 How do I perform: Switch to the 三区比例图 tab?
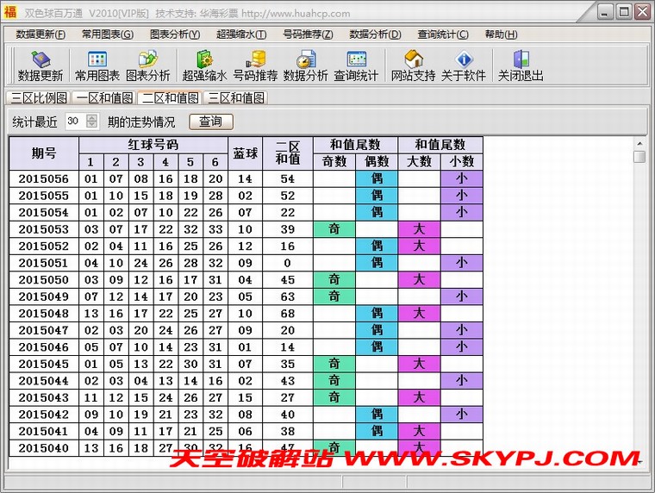coord(37,98)
